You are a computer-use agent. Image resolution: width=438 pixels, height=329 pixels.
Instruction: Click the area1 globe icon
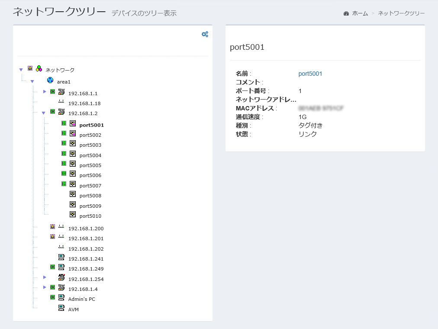click(50, 80)
